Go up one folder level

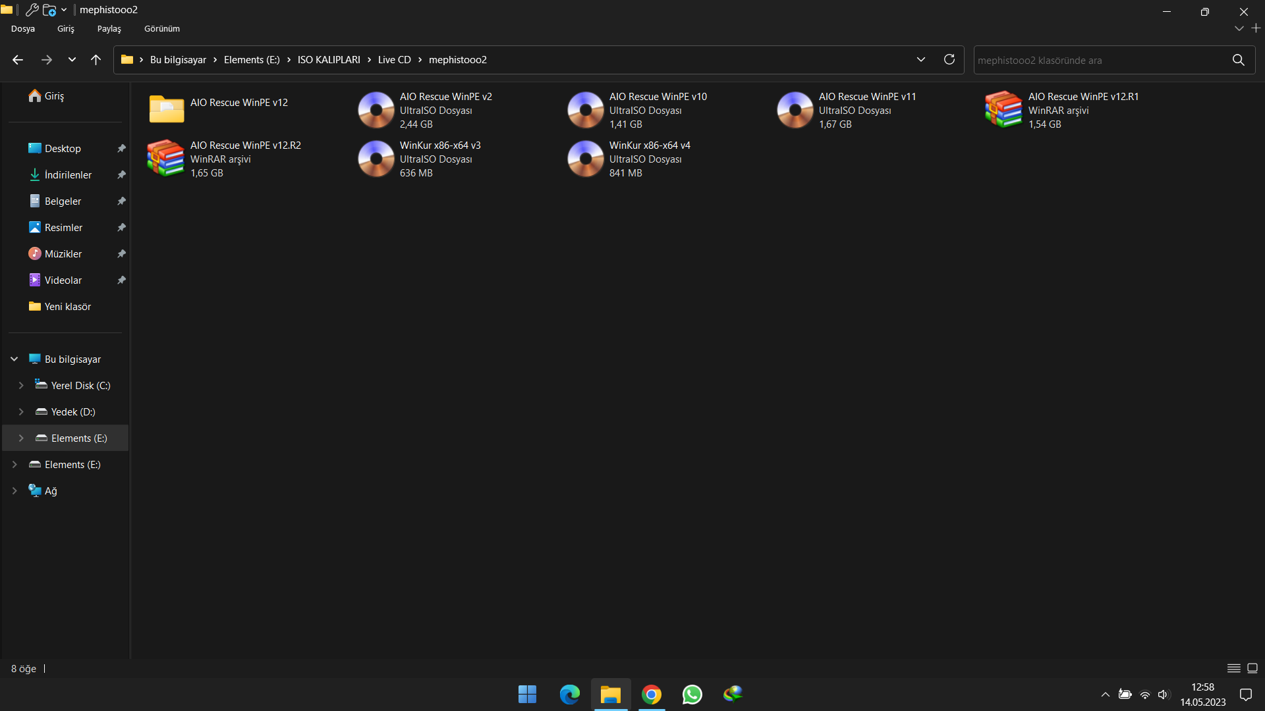96,60
